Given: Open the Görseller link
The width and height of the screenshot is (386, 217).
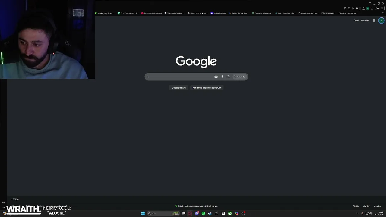Looking at the screenshot, I should pyautogui.click(x=365, y=20).
